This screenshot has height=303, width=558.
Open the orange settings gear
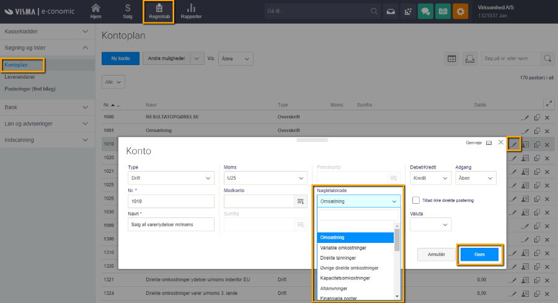click(460, 12)
